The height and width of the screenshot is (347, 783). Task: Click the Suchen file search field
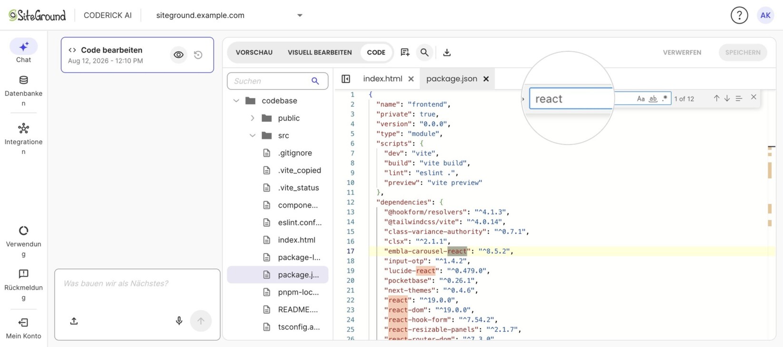click(x=277, y=81)
